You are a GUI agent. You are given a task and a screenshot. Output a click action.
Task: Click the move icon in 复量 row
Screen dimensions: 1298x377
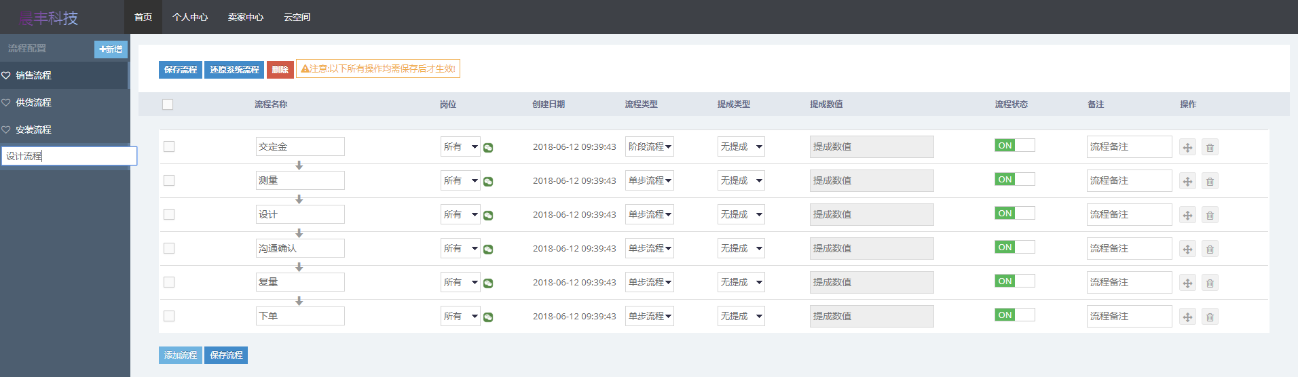(1187, 283)
